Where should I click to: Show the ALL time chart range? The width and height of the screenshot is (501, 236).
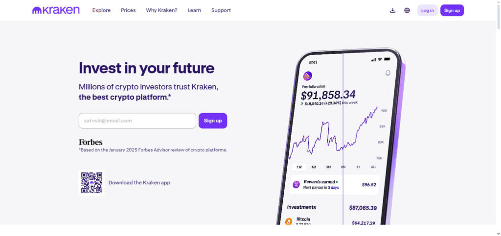coord(373,167)
